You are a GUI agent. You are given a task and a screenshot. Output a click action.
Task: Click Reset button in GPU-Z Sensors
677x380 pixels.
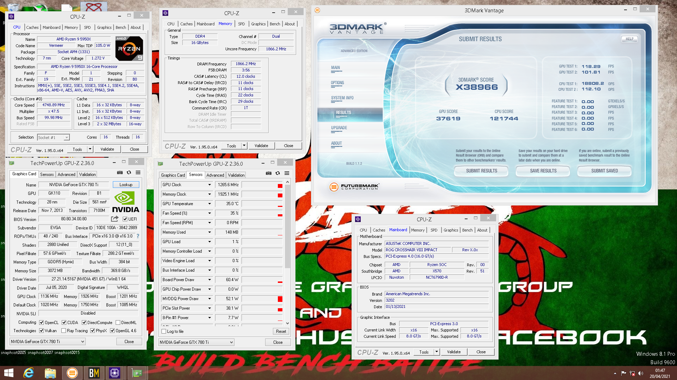281,331
